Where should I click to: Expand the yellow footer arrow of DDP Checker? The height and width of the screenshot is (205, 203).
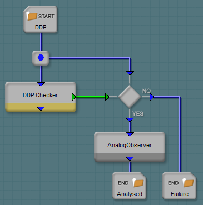[x=41, y=109]
